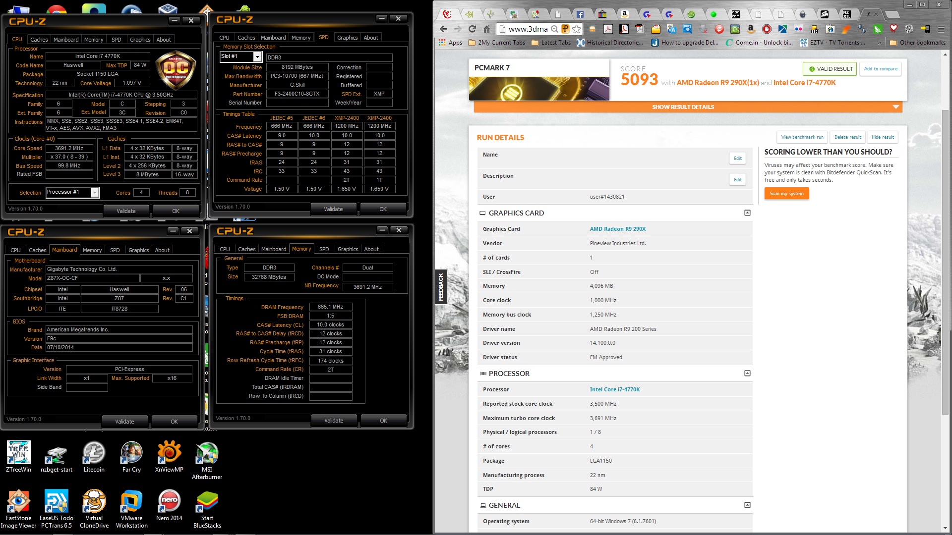952x535 pixels.
Task: Click the red stop-sign Adblock extension icon
Action: 767,29
